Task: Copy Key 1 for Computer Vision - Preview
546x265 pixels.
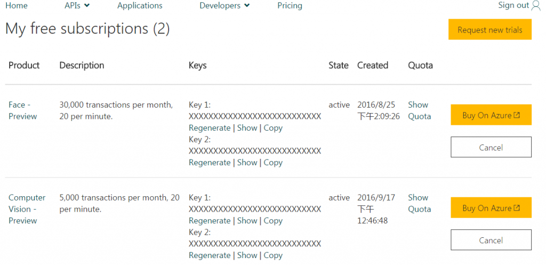Action: click(x=273, y=221)
